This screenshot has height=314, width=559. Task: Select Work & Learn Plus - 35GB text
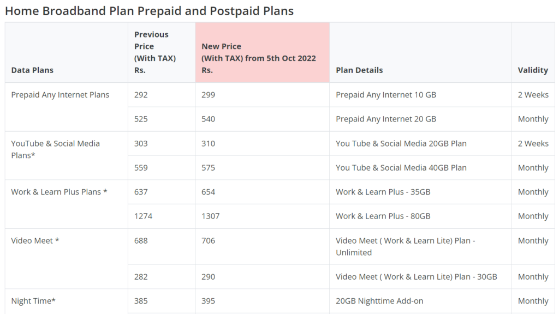click(383, 192)
